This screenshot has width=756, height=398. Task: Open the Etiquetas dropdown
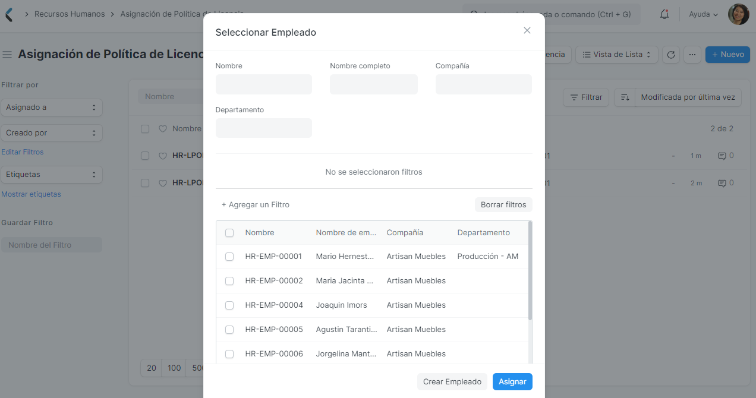[52, 175]
